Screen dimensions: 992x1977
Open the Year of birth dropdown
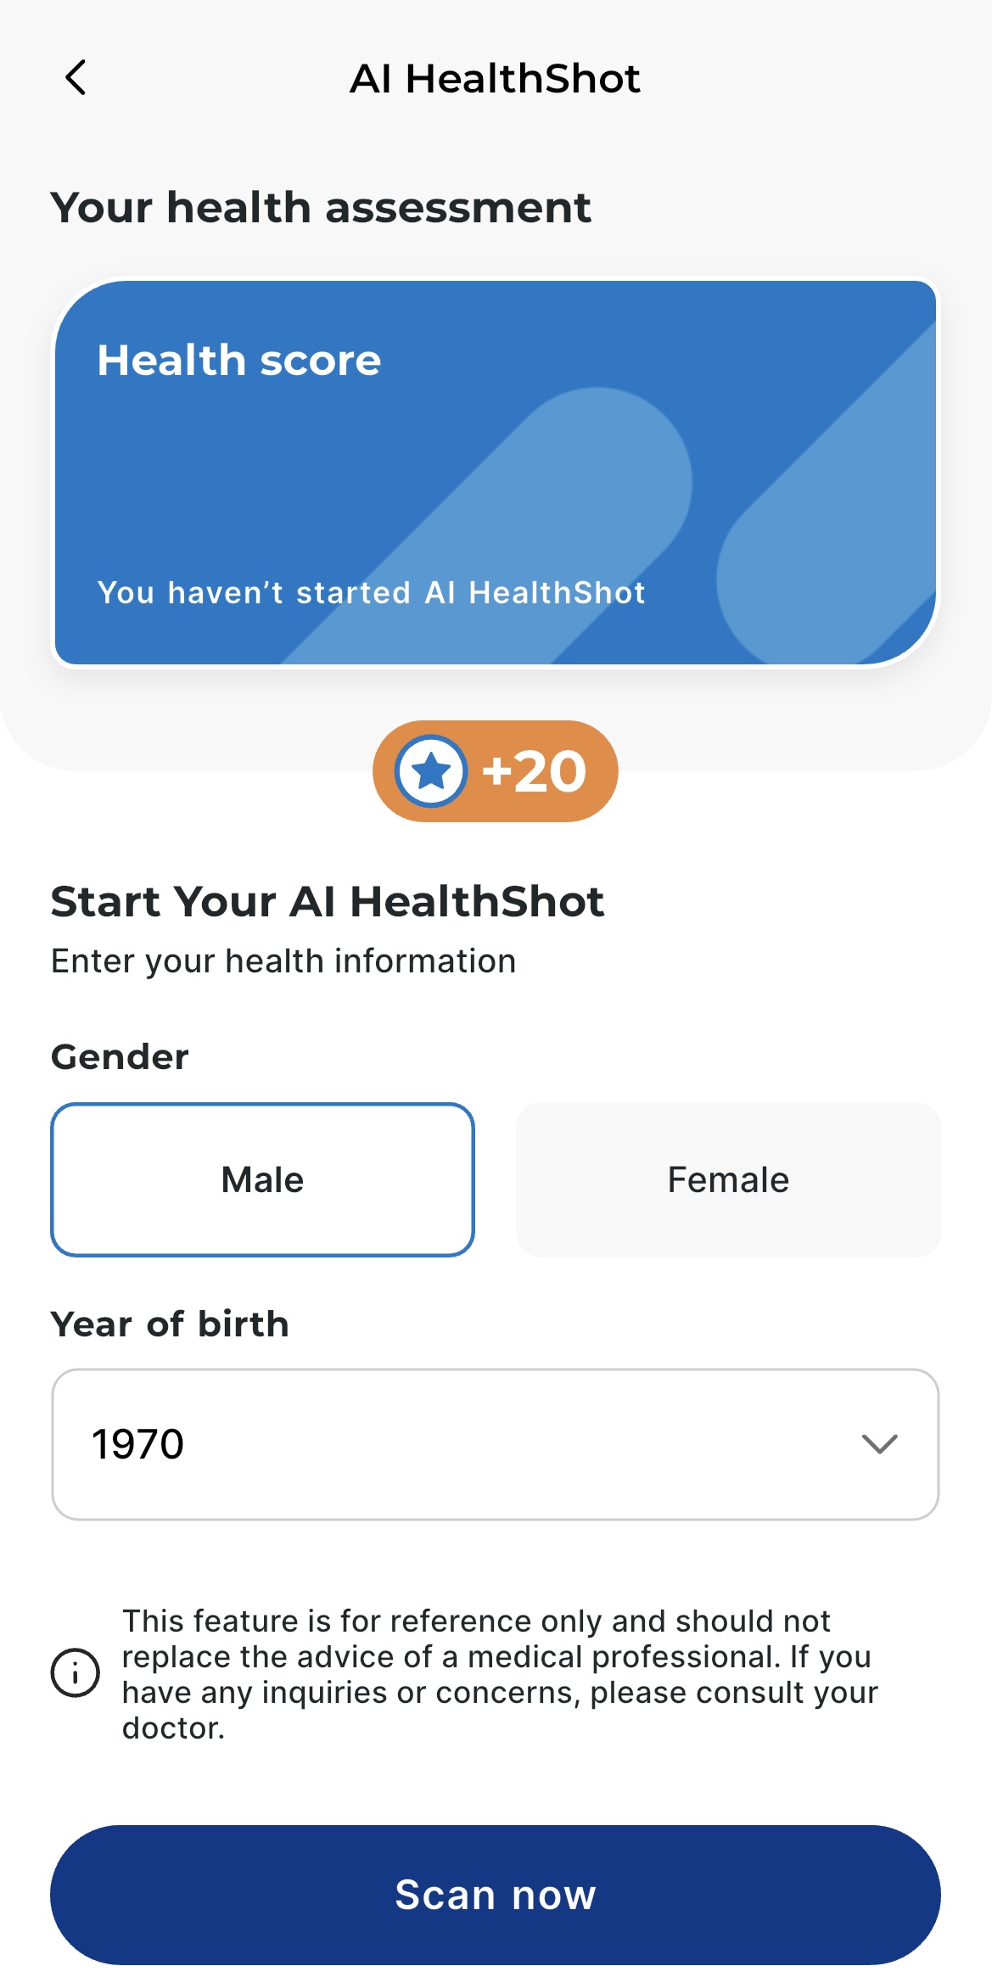pos(496,1444)
